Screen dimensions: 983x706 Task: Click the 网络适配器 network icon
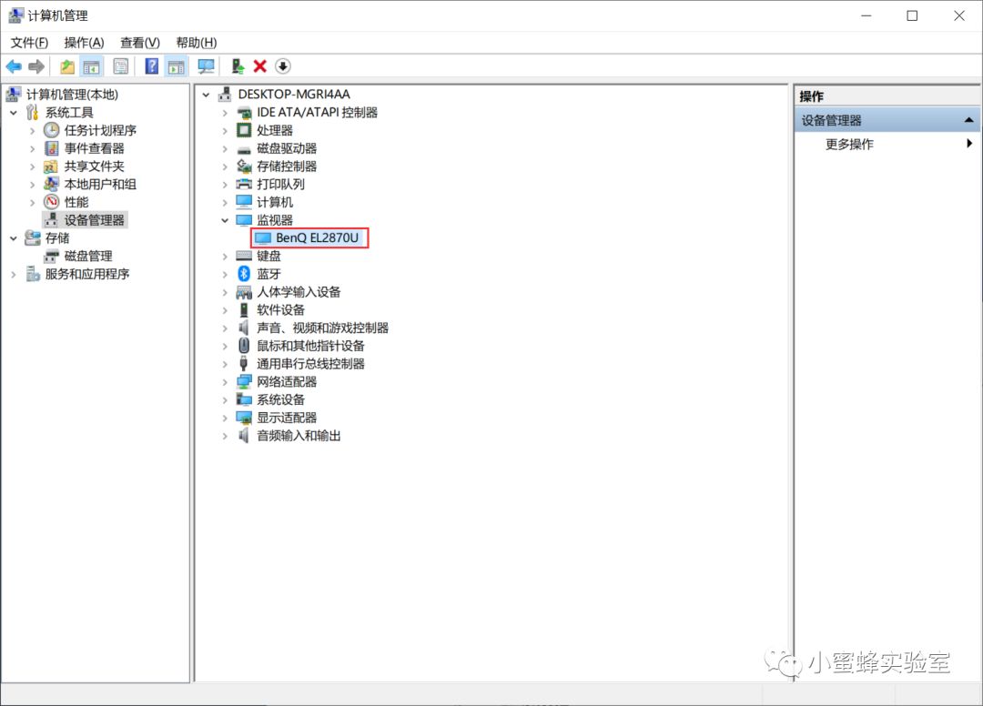244,382
